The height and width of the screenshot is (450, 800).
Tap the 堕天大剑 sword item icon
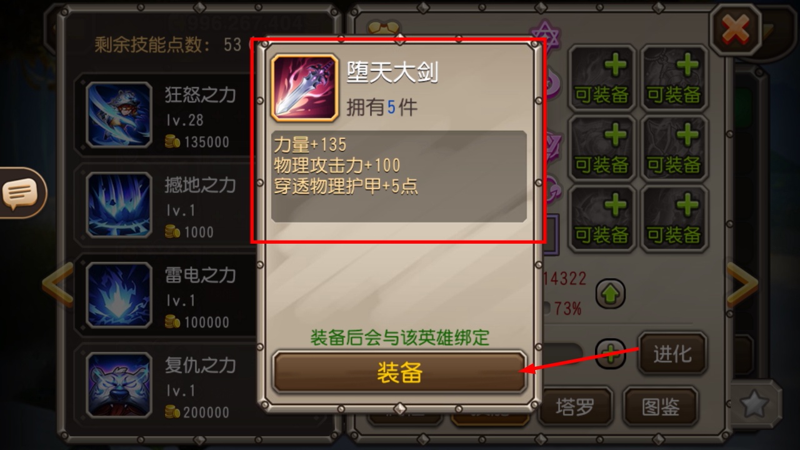(304, 87)
